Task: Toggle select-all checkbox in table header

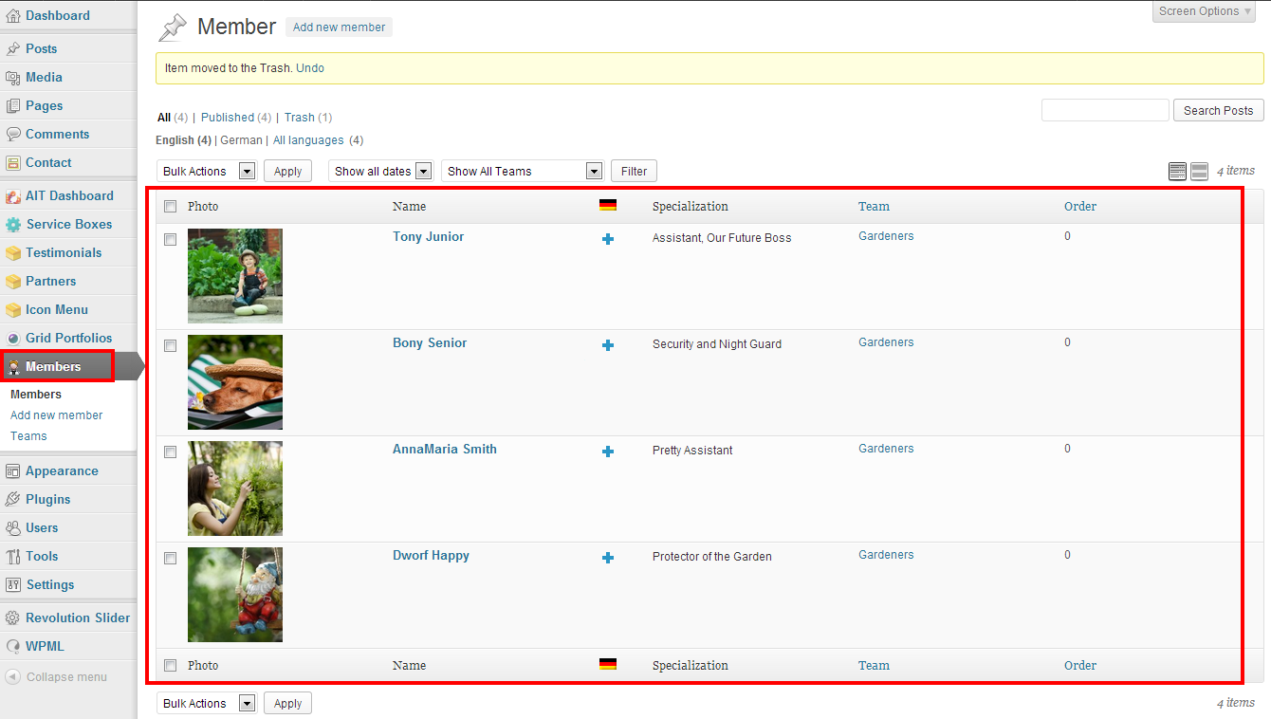Action: [x=171, y=207]
